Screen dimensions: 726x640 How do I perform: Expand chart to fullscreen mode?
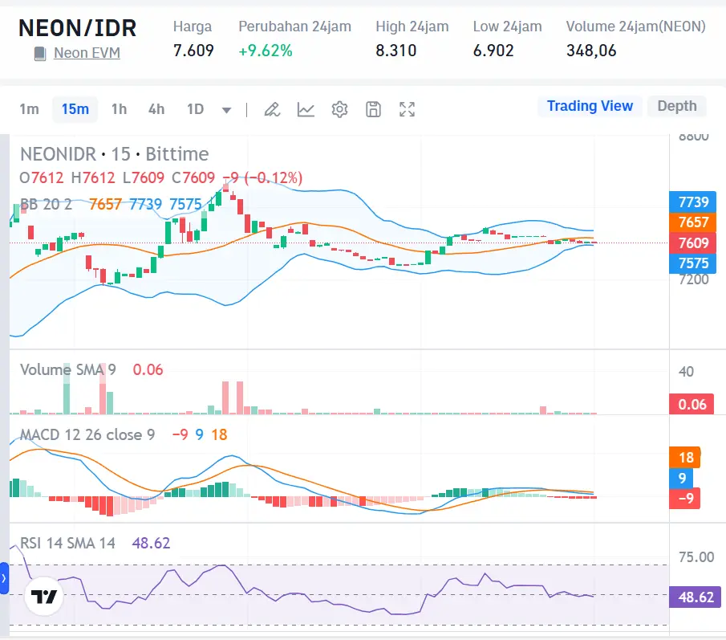point(407,109)
